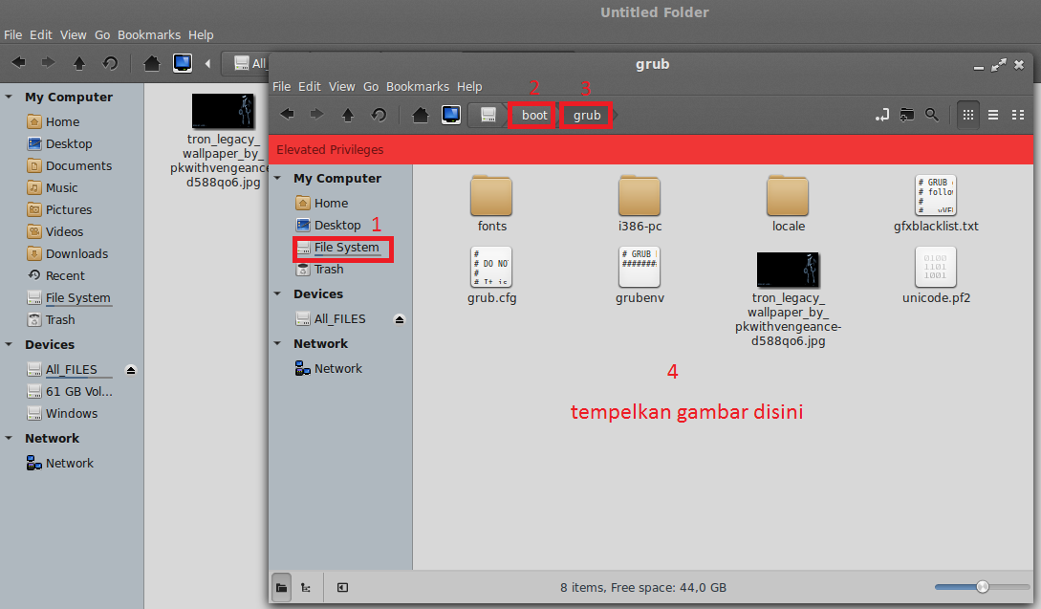Go up to parent folder in grub window
Viewport: 1041px width, 609px height.
point(348,115)
